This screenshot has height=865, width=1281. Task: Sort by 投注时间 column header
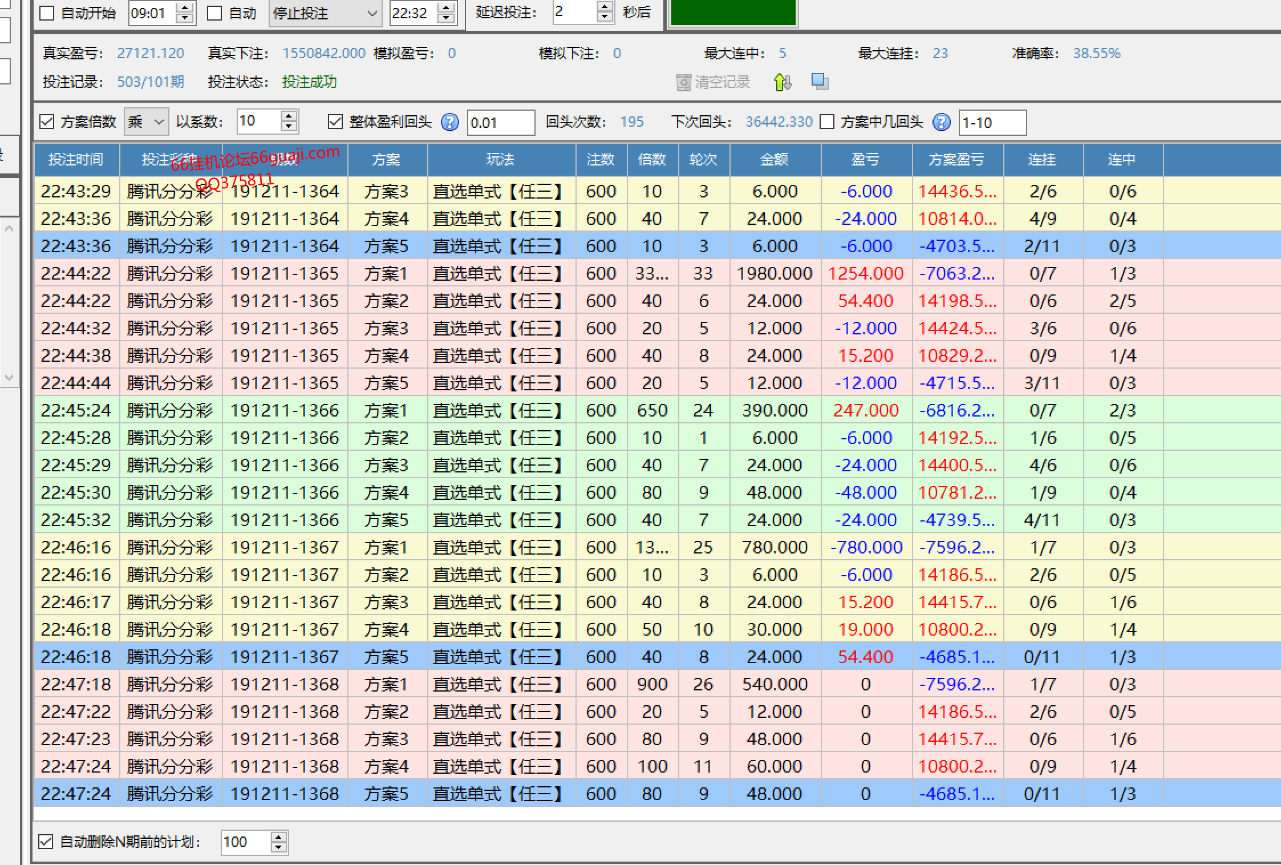coord(76,160)
